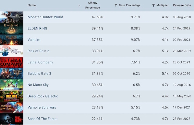
Task: Open the Monster Hunter: World thumbnail
Action: pyautogui.click(x=12, y=17)
